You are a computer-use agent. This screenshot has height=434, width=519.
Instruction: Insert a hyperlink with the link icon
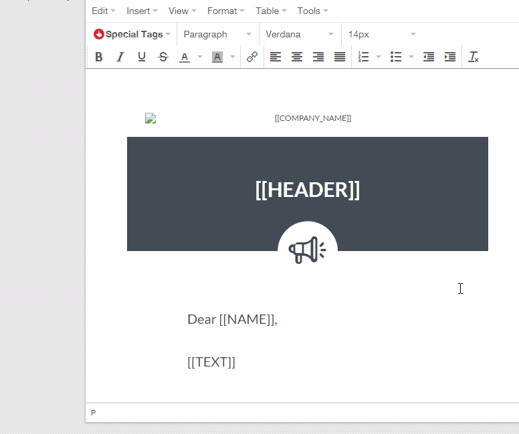click(252, 57)
